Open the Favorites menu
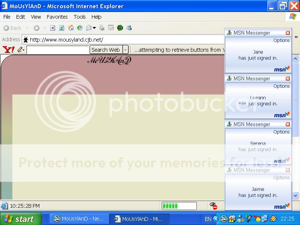 point(57,17)
